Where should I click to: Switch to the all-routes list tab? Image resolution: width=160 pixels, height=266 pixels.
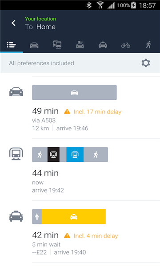12,45
